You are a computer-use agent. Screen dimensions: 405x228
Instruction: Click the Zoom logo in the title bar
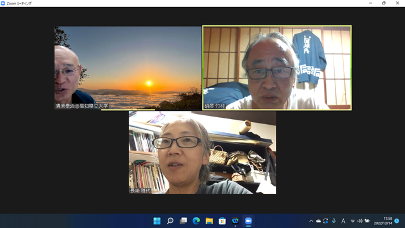[x=3, y=3]
